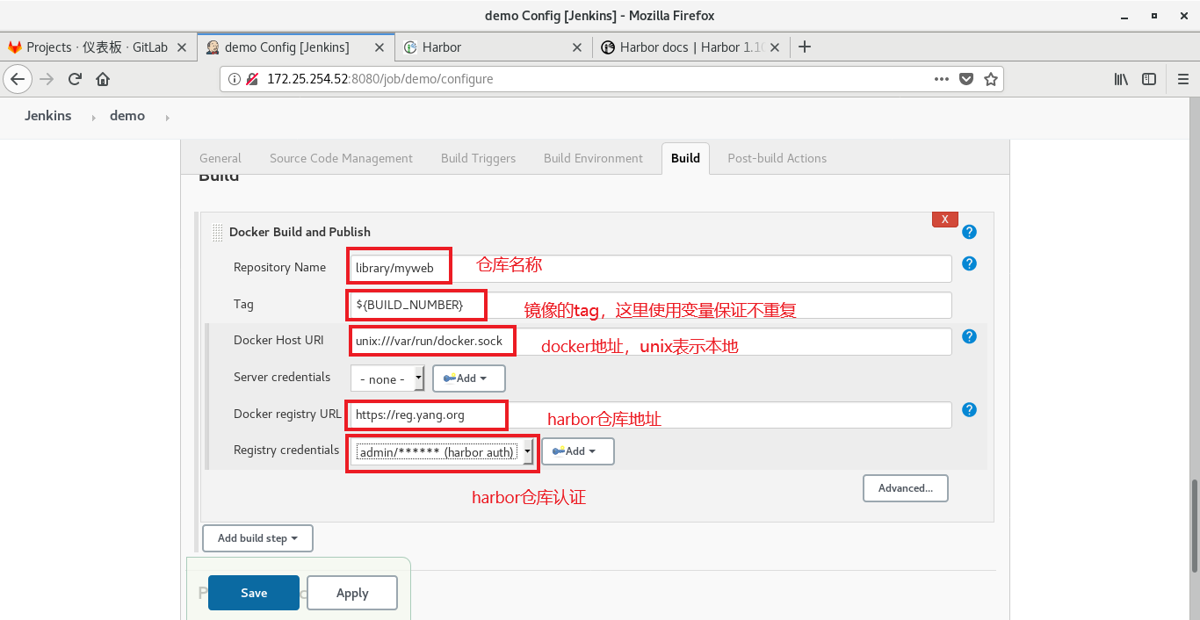Select the Build section tab
The image size is (1200, 620).
(685, 158)
